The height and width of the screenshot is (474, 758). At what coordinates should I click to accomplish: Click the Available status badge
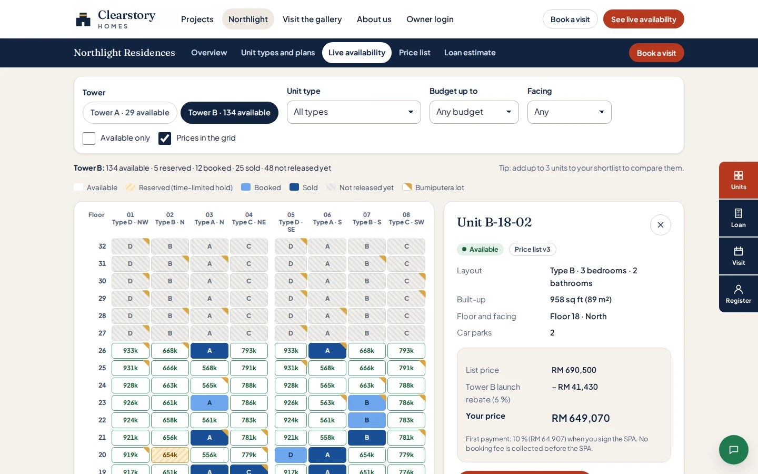tap(480, 249)
